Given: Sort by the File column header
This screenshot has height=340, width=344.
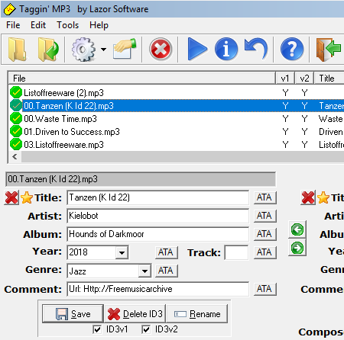Looking at the screenshot, I should point(142,79).
